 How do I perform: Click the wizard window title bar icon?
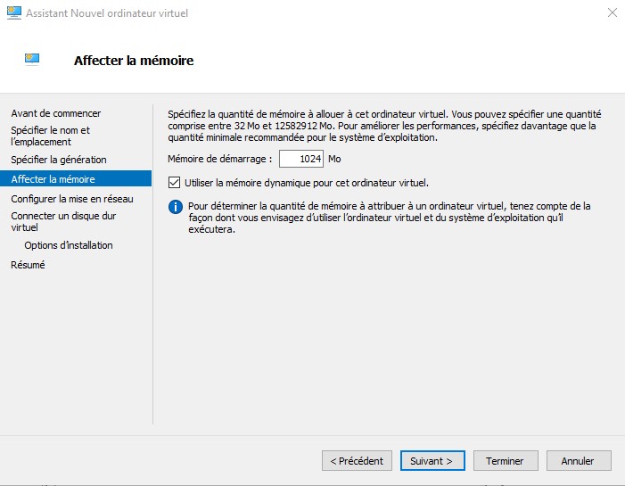[x=14, y=12]
